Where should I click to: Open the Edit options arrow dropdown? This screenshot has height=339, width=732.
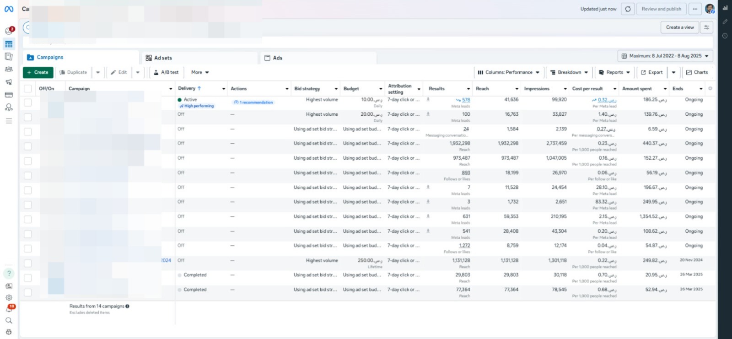[x=138, y=72]
